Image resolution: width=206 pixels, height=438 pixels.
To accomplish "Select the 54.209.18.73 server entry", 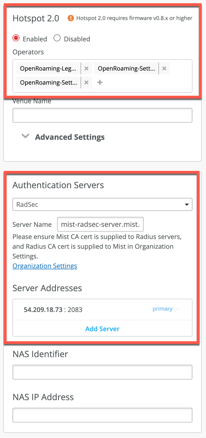I will point(53,310).
